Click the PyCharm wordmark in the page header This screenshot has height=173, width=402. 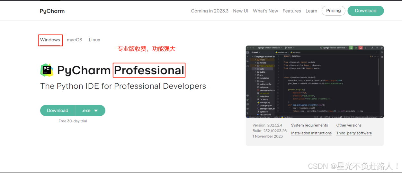click(52, 11)
